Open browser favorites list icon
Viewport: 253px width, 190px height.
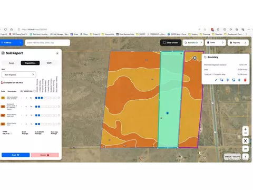231,30
